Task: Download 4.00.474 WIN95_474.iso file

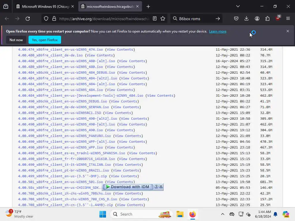Action: click(60, 49)
